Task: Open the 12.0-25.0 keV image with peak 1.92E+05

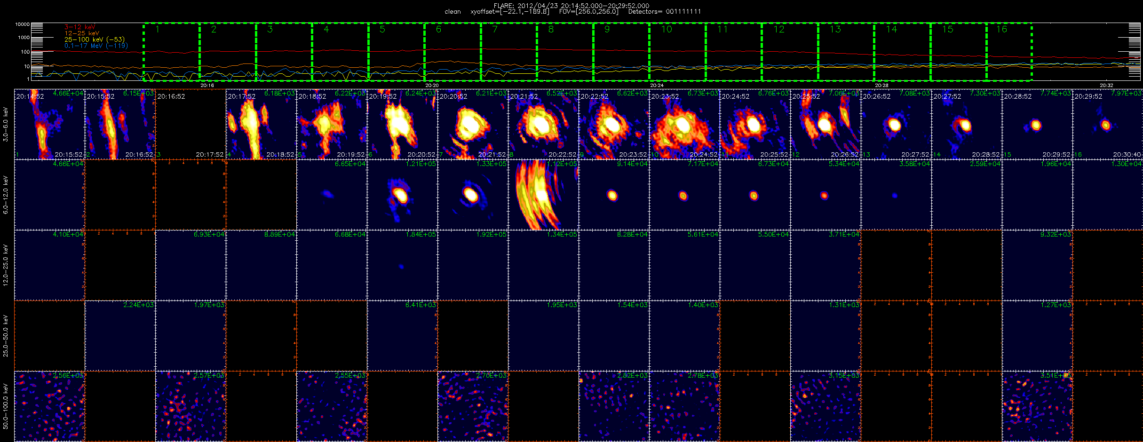Action: click(x=473, y=265)
